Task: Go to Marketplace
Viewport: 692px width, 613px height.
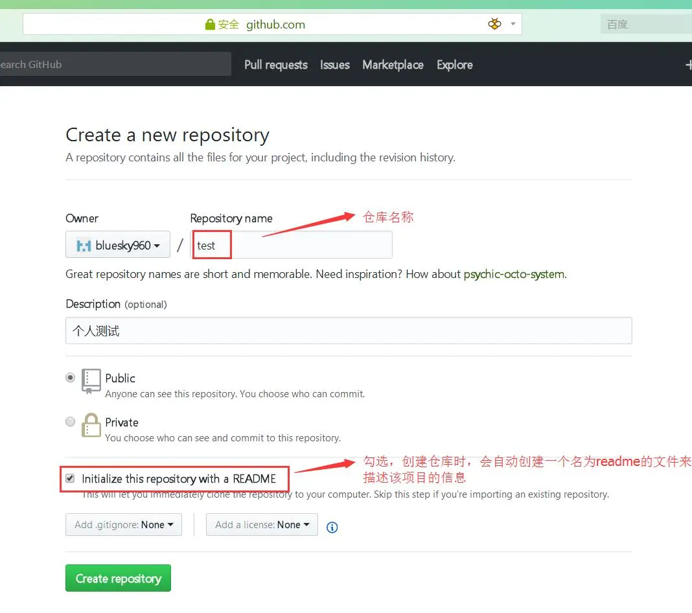Action: (x=393, y=65)
